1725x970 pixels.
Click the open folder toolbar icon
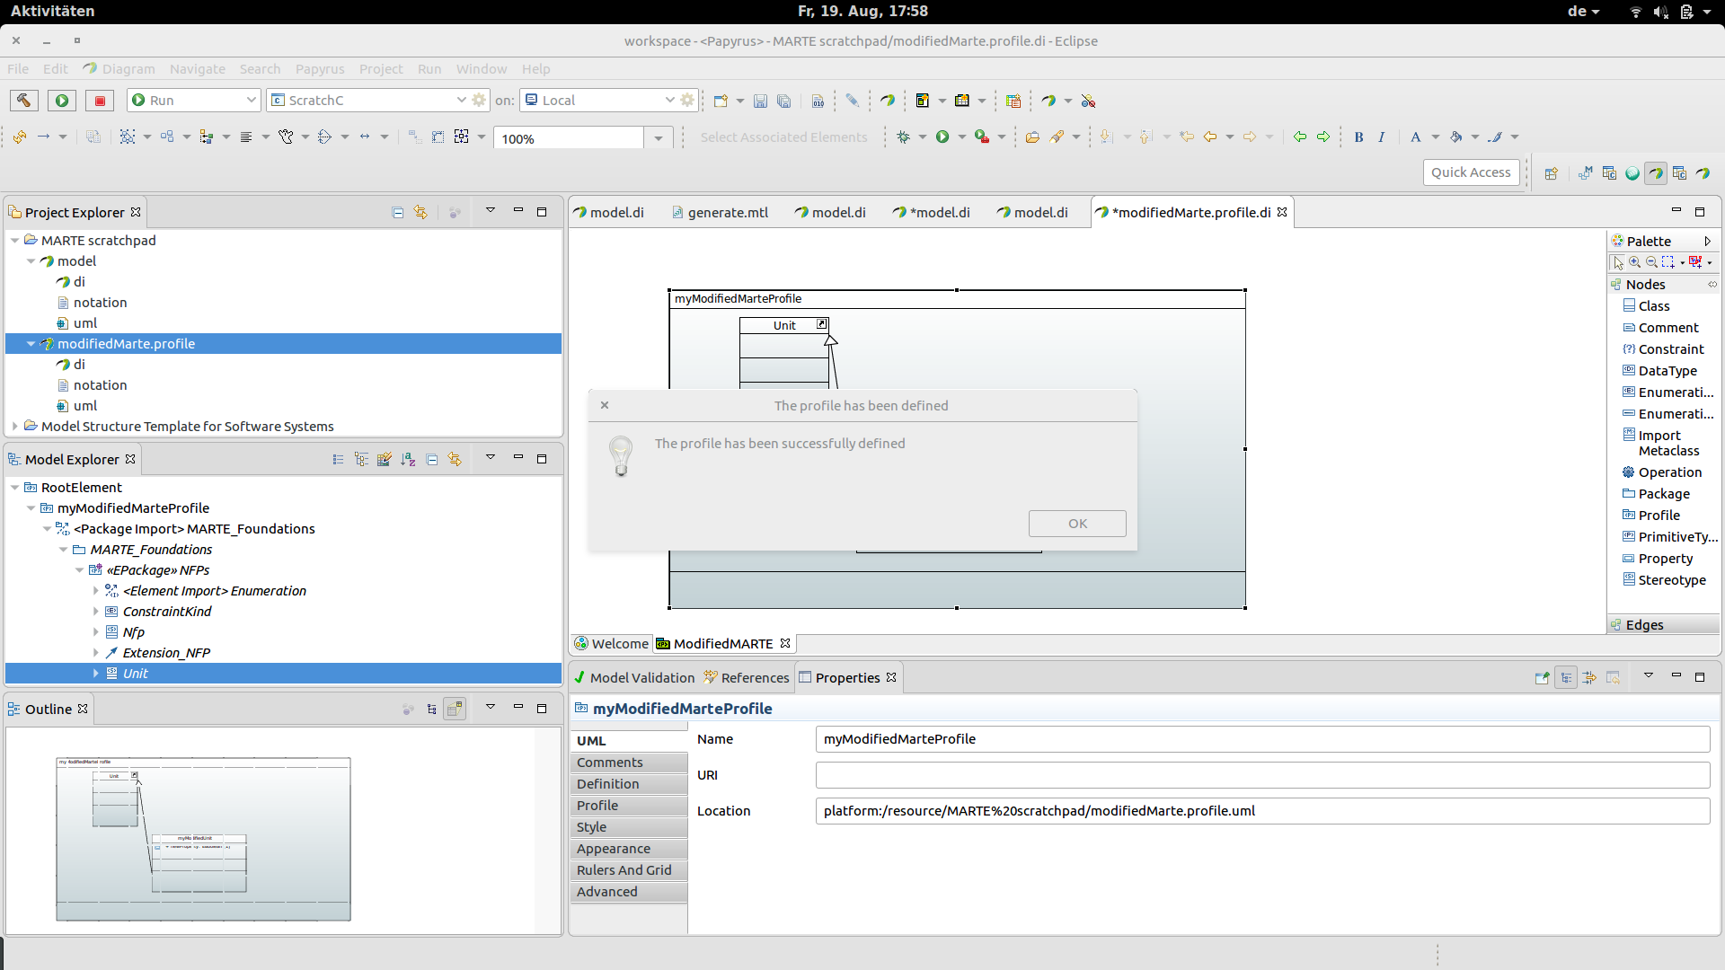(x=1032, y=137)
